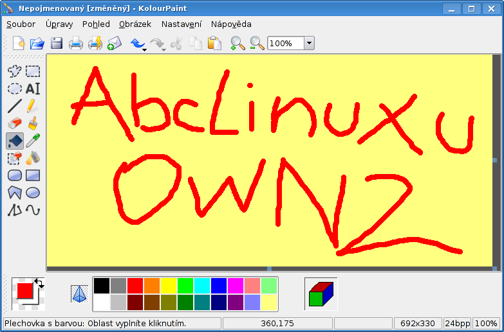This screenshot has width=504, height=332.
Task: Select the Text tool
Action: point(33,89)
